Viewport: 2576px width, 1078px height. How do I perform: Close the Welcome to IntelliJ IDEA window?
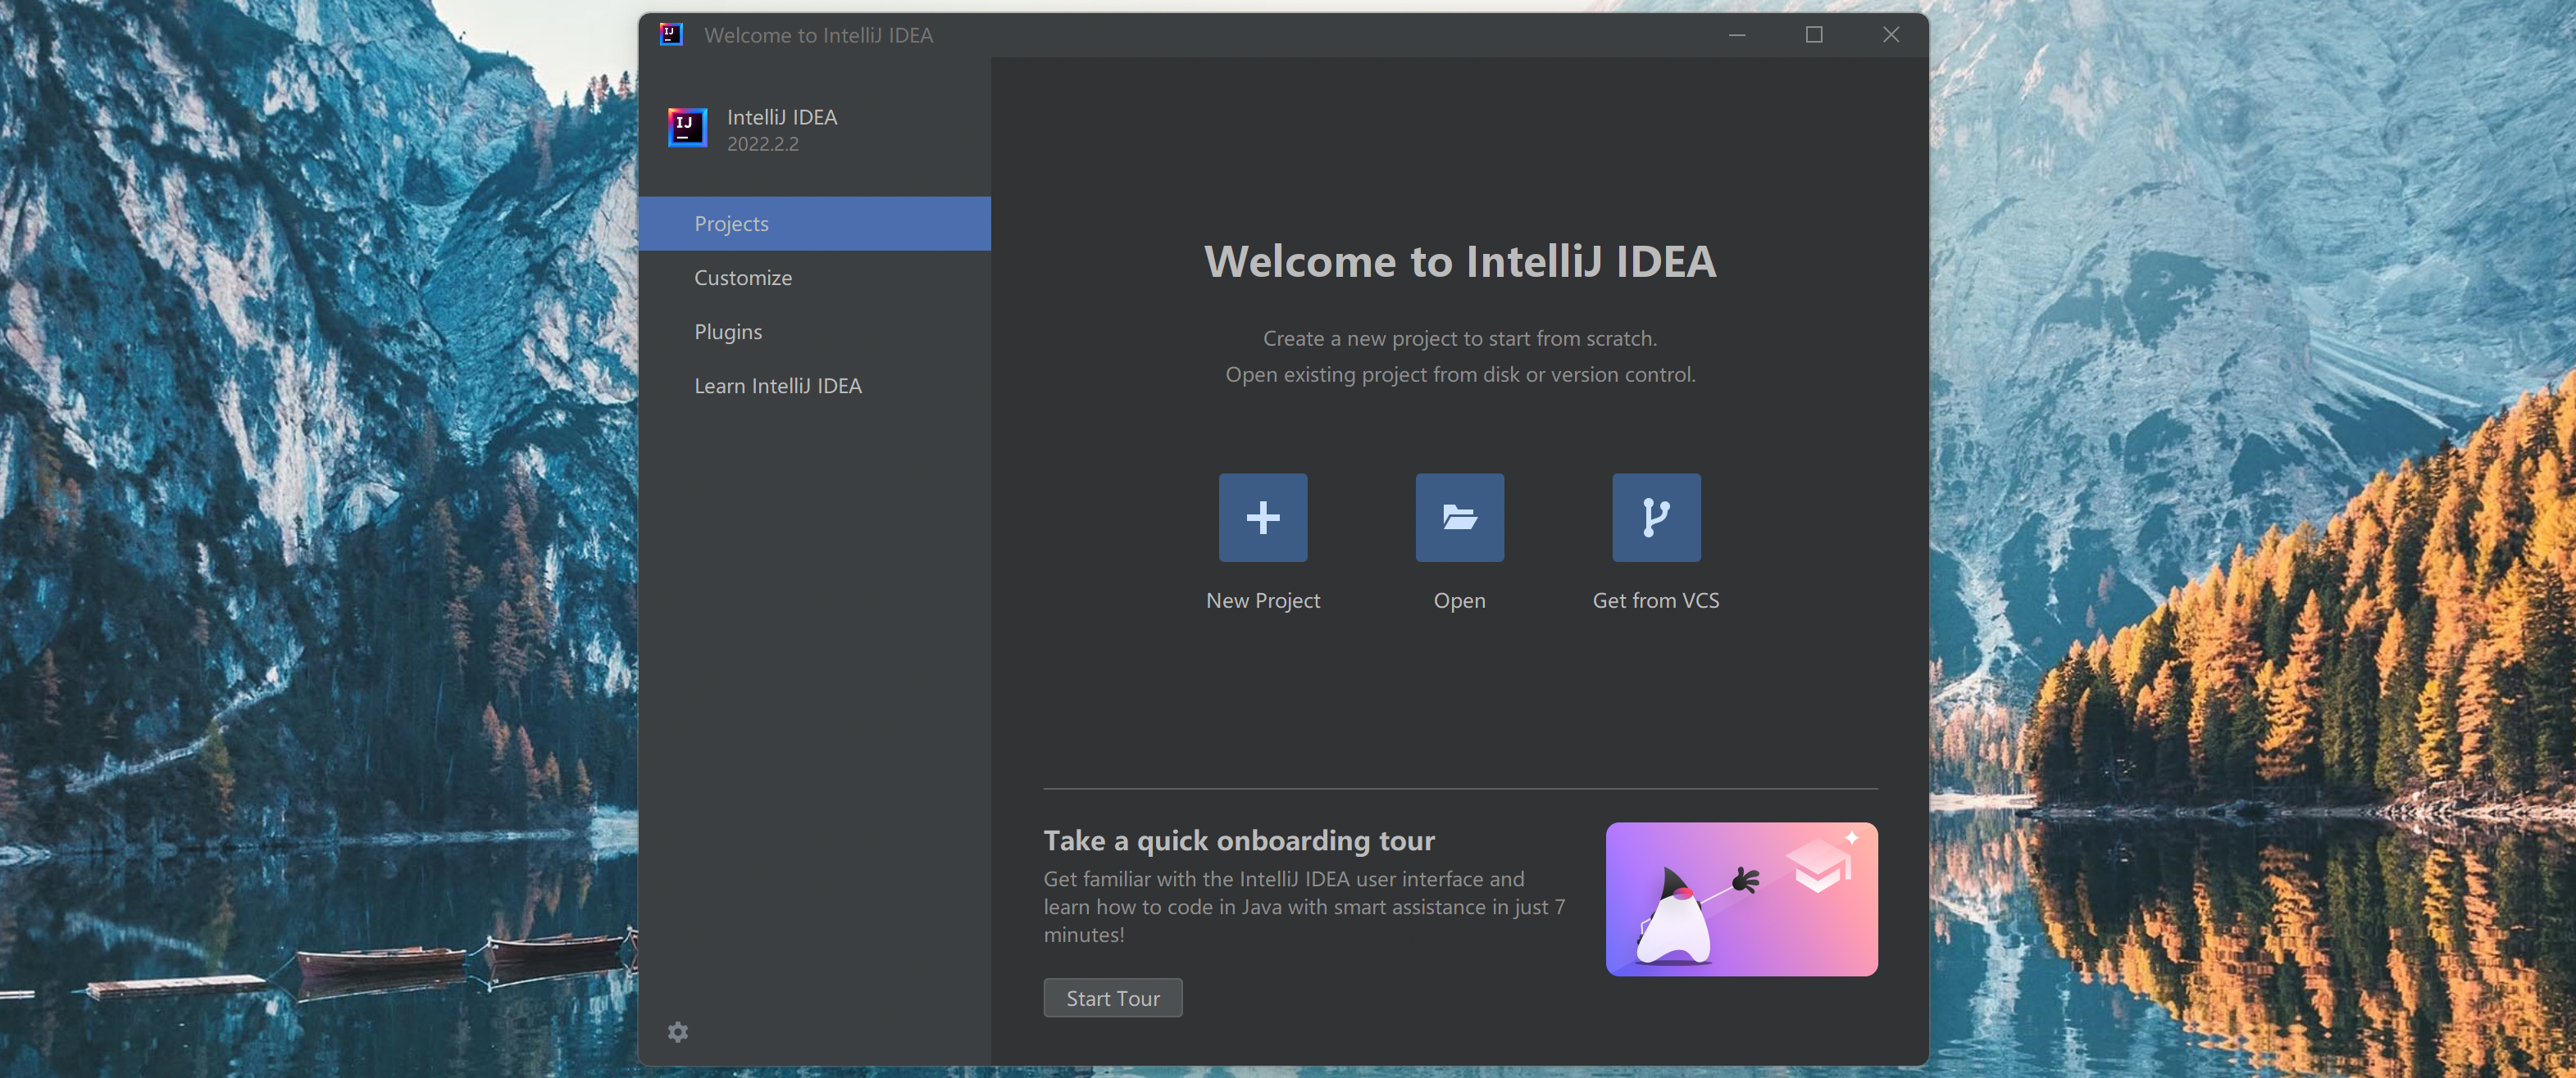click(1891, 35)
